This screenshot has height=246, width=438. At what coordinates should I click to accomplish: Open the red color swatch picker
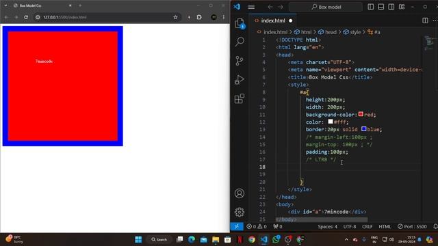pyautogui.click(x=361, y=114)
